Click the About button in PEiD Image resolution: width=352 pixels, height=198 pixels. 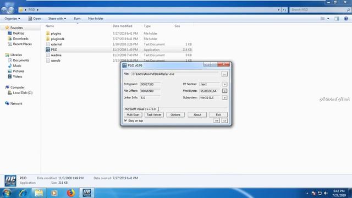pos(197,115)
